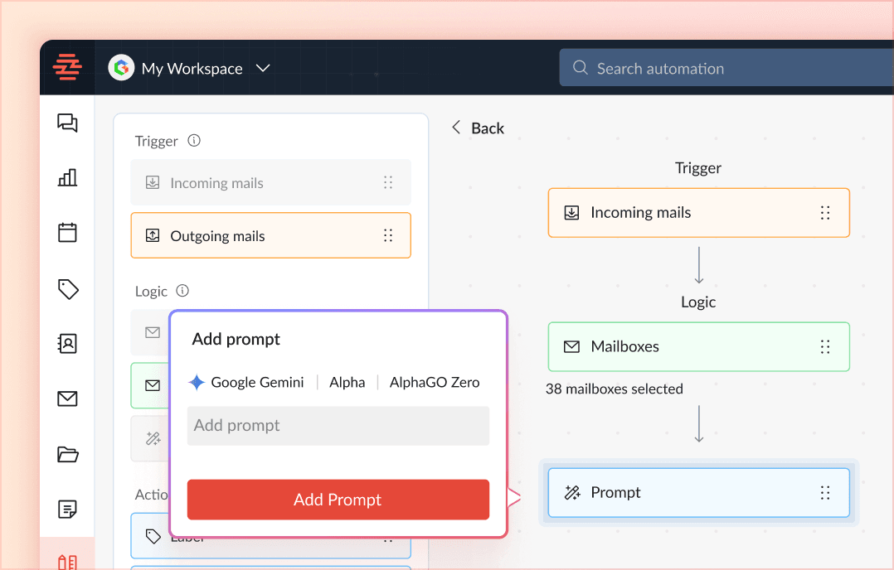The image size is (894, 570).
Task: Click the Add prompt text field
Action: 338,426
